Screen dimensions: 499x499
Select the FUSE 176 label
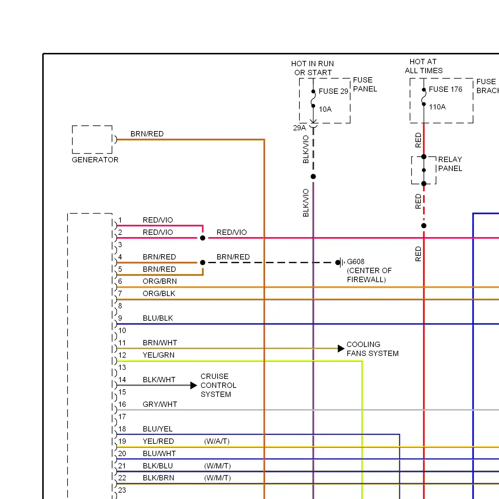coord(445,89)
